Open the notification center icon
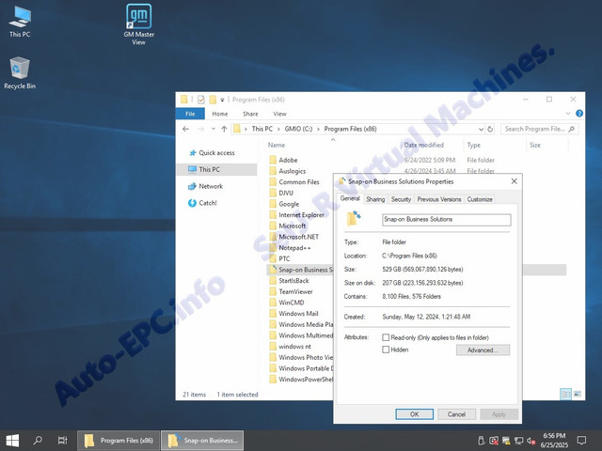 coord(581,441)
